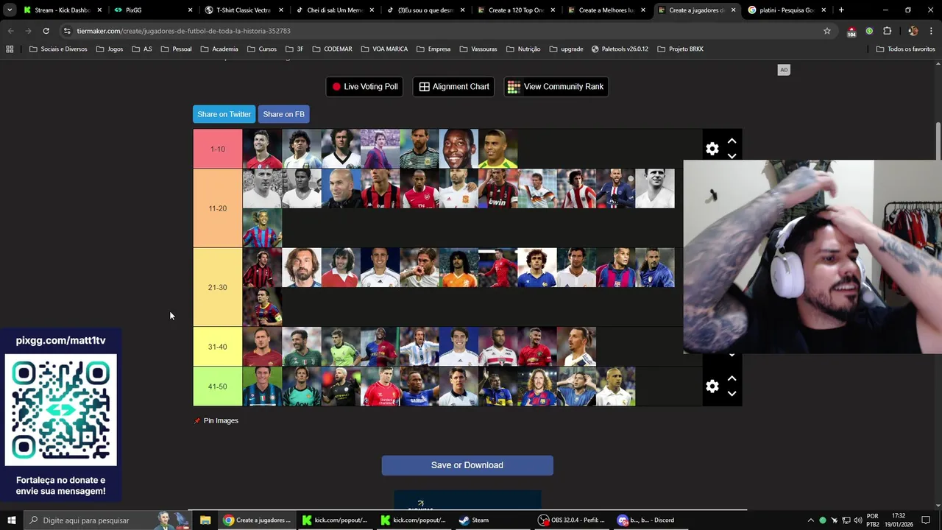This screenshot has width=942, height=530.
Task: Click the green circle extension icon
Action: pyautogui.click(x=869, y=31)
